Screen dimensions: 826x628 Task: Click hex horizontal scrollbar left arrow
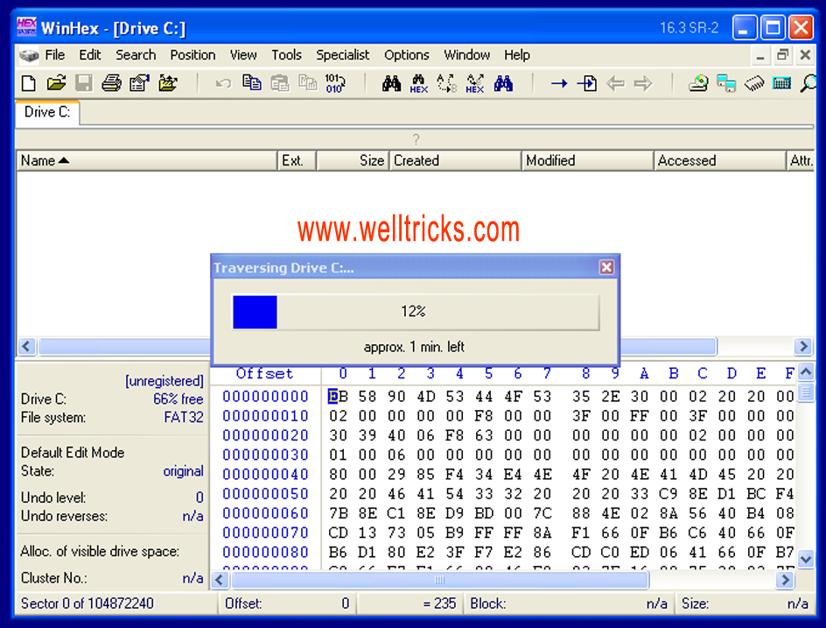point(220,580)
